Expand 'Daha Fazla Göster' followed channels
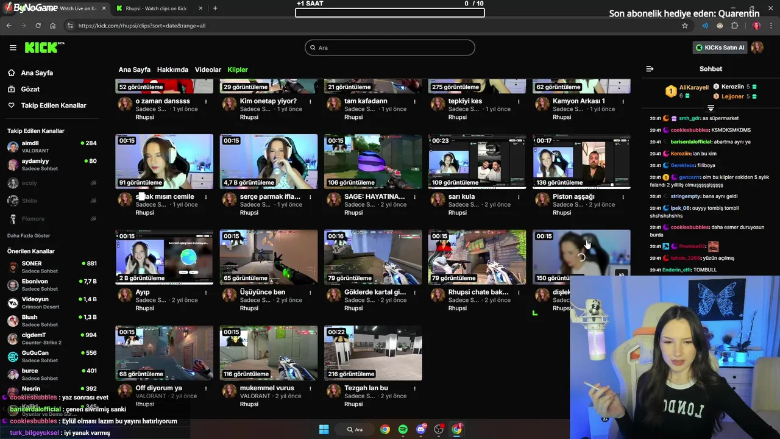780x439 pixels. tap(29, 235)
